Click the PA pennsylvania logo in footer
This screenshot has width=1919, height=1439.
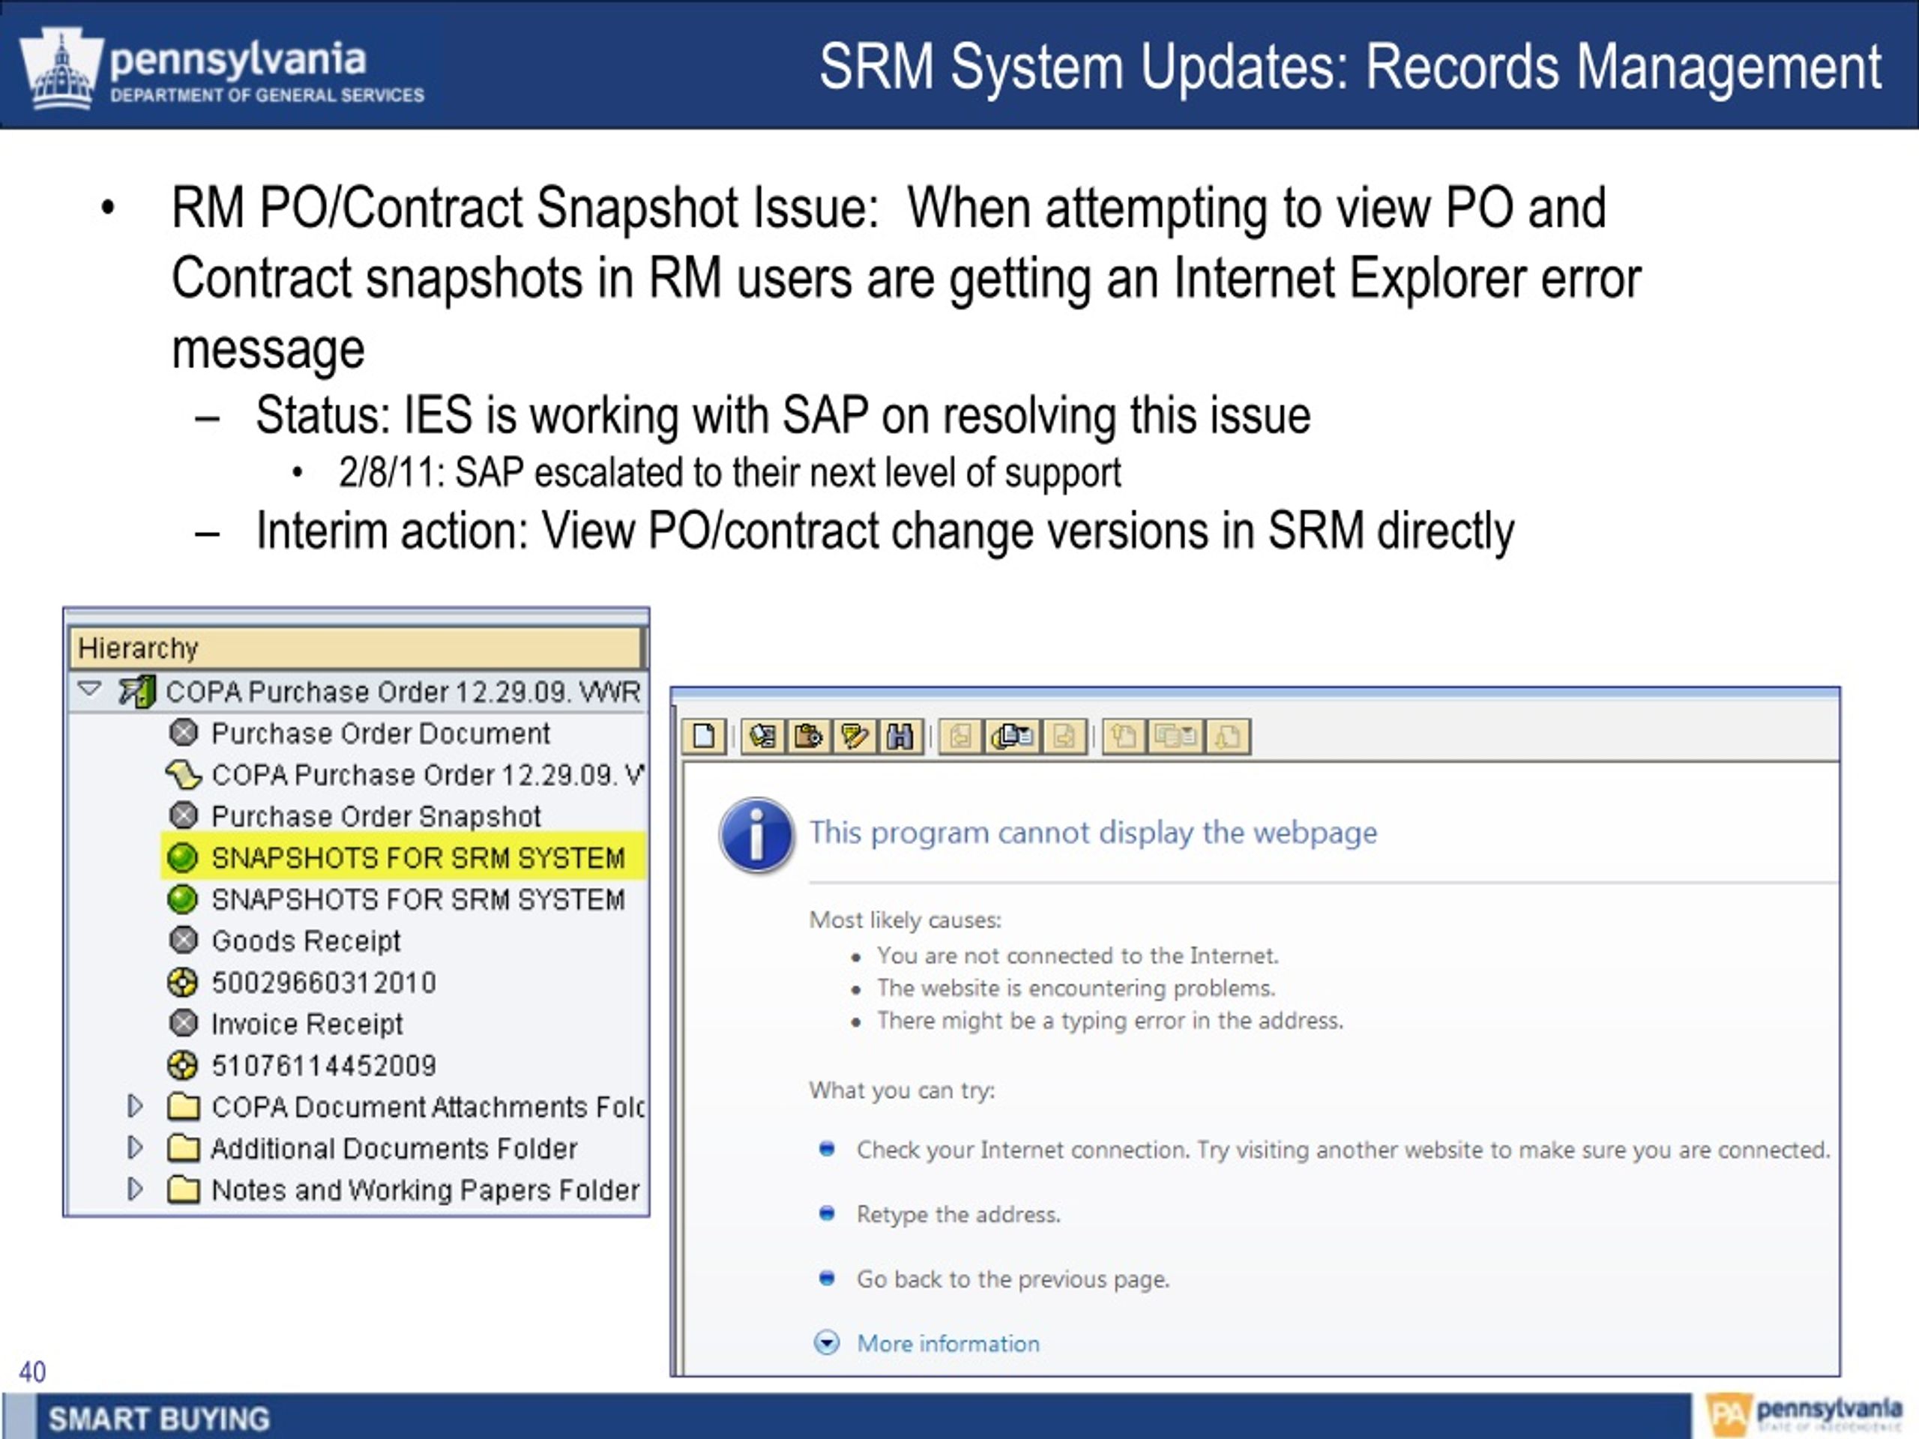[1804, 1414]
